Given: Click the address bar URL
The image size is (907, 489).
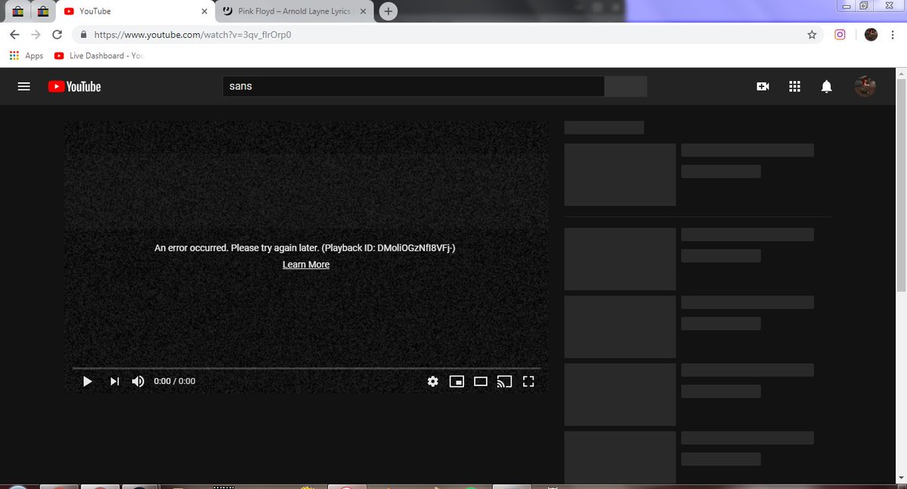Looking at the screenshot, I should 193,35.
